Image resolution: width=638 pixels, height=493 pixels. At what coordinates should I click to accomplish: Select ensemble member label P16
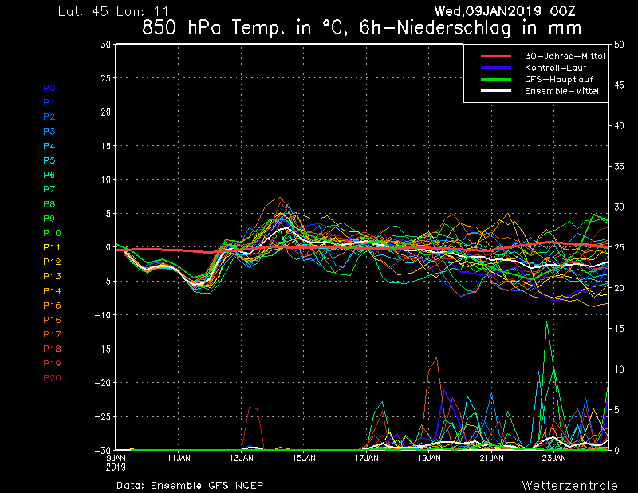[52, 320]
